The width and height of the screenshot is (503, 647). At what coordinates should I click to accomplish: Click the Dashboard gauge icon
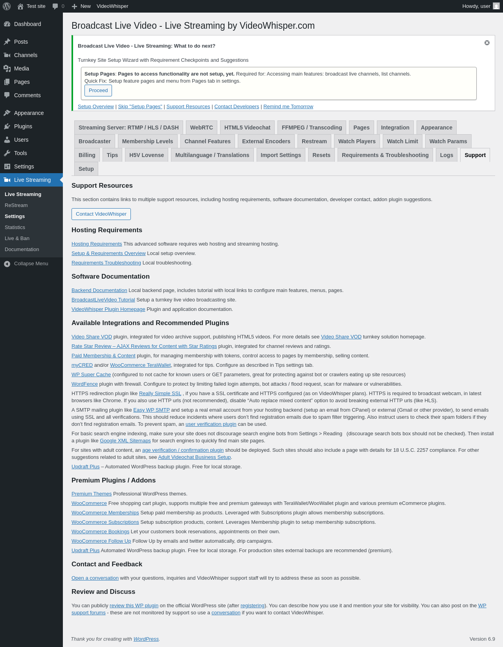(7, 24)
